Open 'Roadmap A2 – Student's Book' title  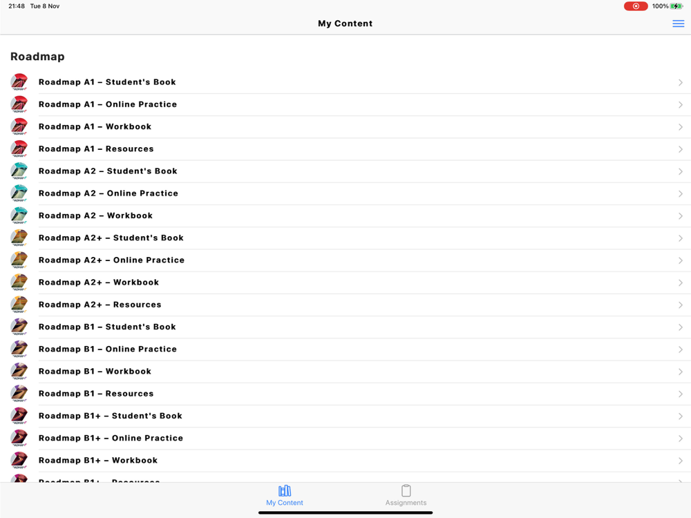click(108, 171)
